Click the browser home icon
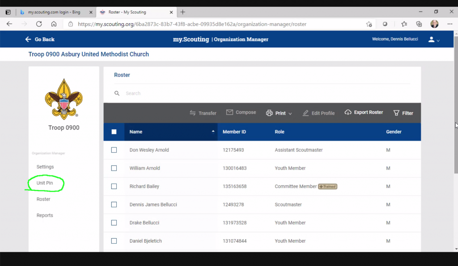The width and height of the screenshot is (458, 266). [54, 24]
